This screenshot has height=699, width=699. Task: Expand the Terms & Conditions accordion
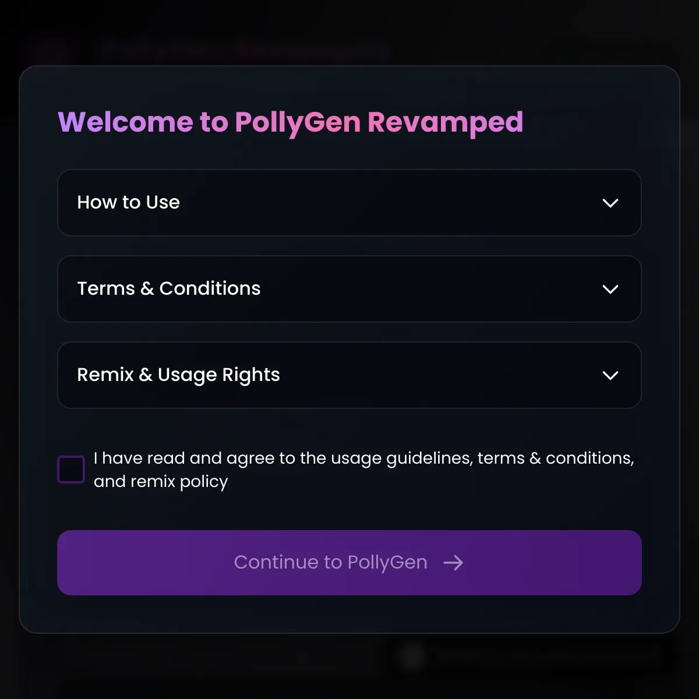pos(349,289)
